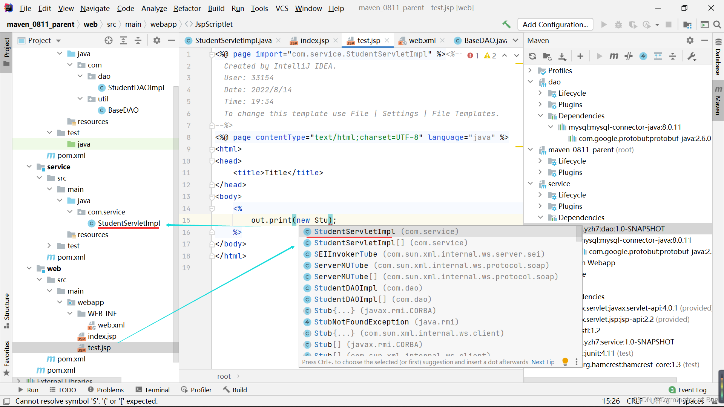Click Next Tip link in popup
The height and width of the screenshot is (407, 724).
click(543, 362)
